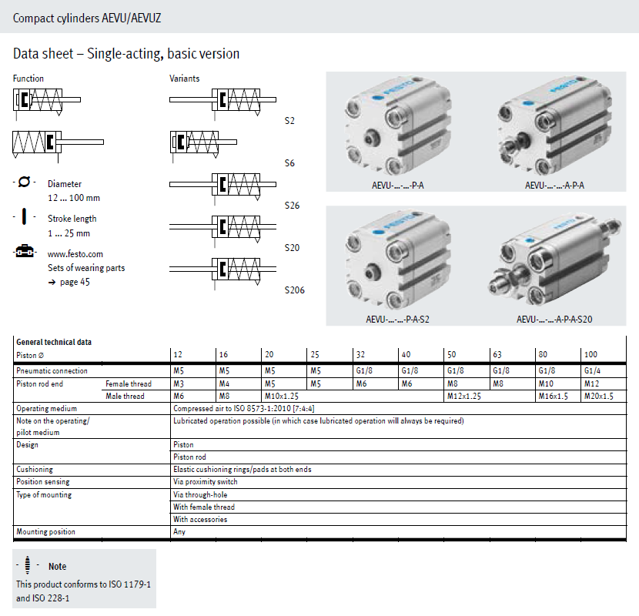This screenshot has height=616, width=639.
Task: Click the 'Sets of wearing parts' text
Action: [x=86, y=268]
